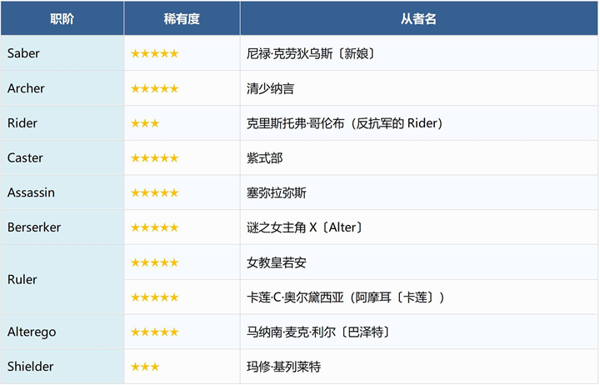Click the servant name 玛修·基列莱特
Screen dimensions: 600x385
point(283,367)
